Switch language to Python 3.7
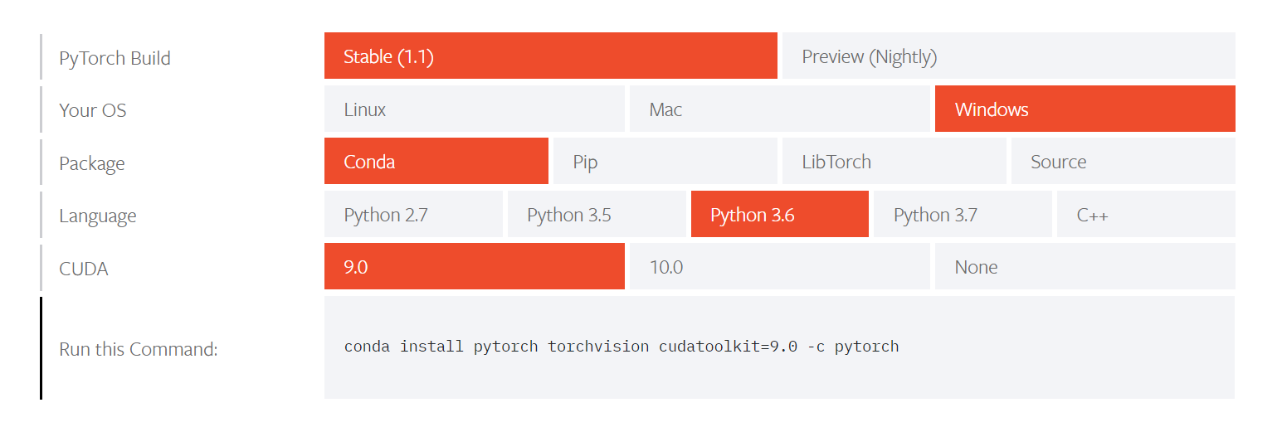 963,215
